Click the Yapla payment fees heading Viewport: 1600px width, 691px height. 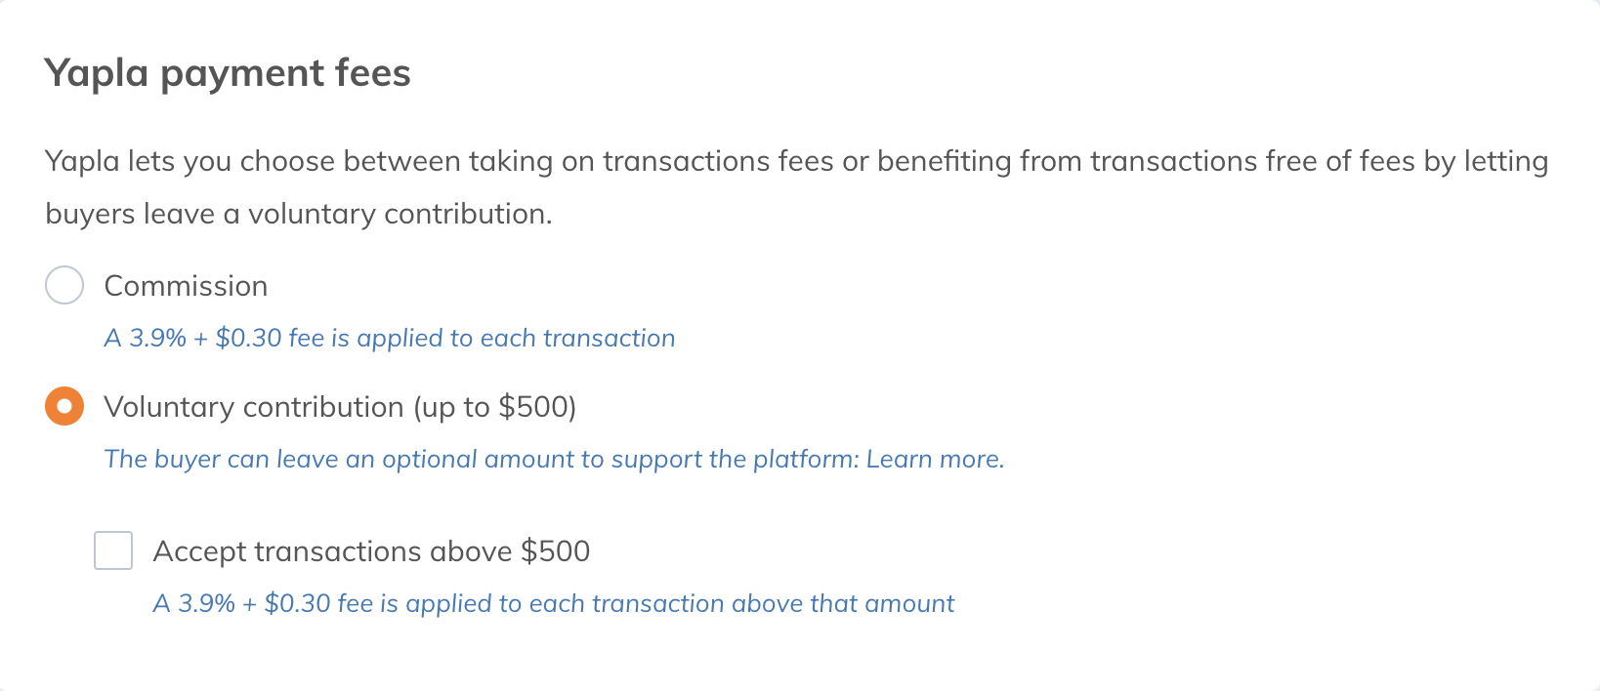coord(228,73)
